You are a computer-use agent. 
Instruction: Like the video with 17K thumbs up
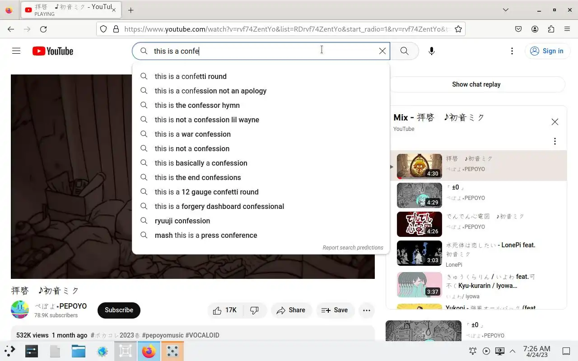(225, 310)
